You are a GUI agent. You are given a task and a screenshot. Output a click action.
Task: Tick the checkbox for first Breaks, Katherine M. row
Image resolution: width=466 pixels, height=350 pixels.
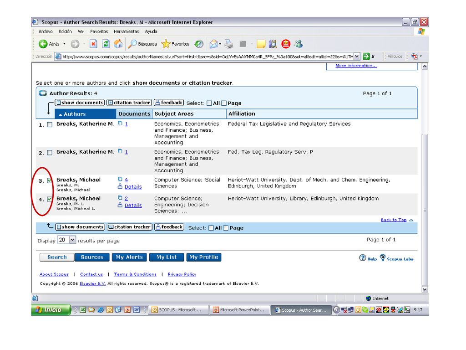50,125
